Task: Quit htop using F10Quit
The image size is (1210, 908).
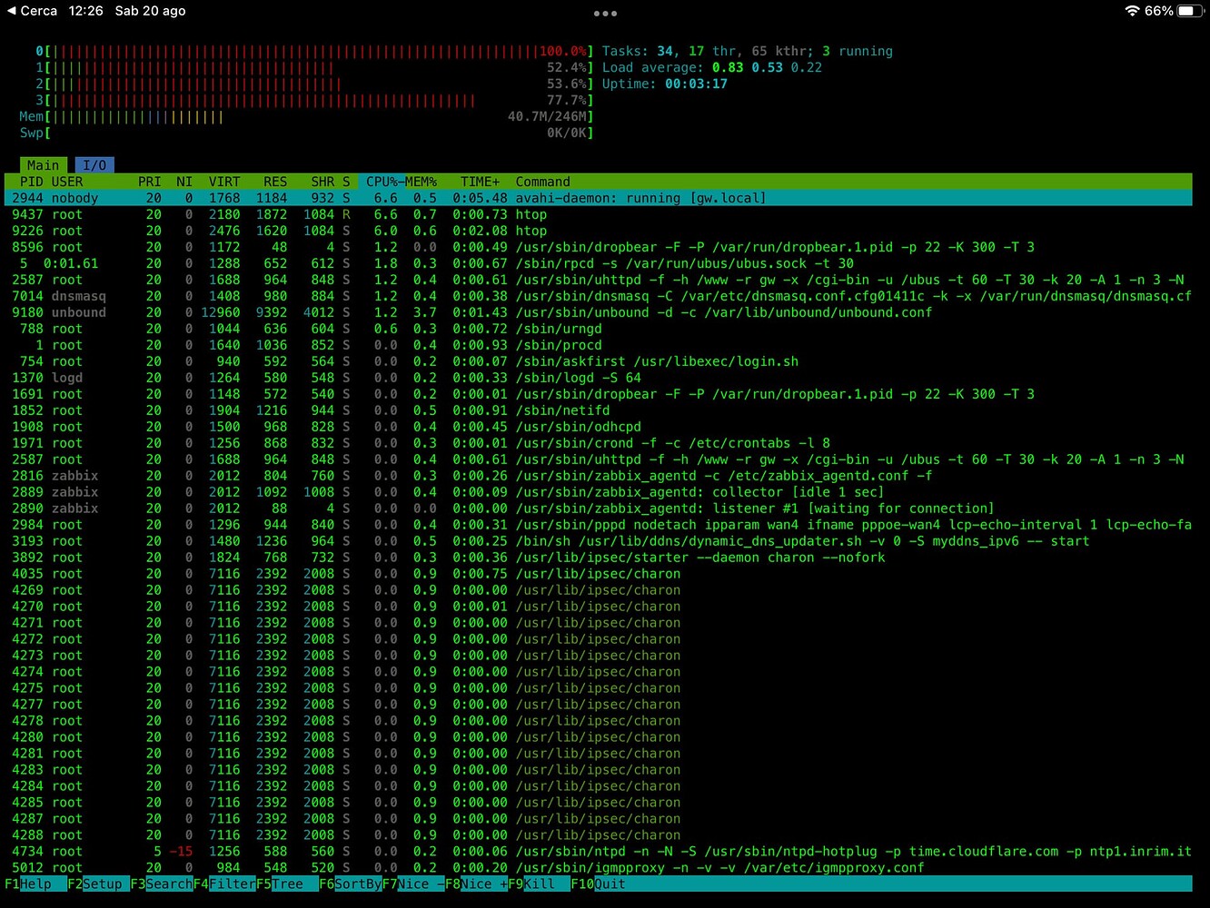Action: tap(598, 883)
